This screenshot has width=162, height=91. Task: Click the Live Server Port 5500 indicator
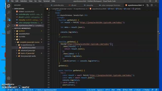pos(128,90)
